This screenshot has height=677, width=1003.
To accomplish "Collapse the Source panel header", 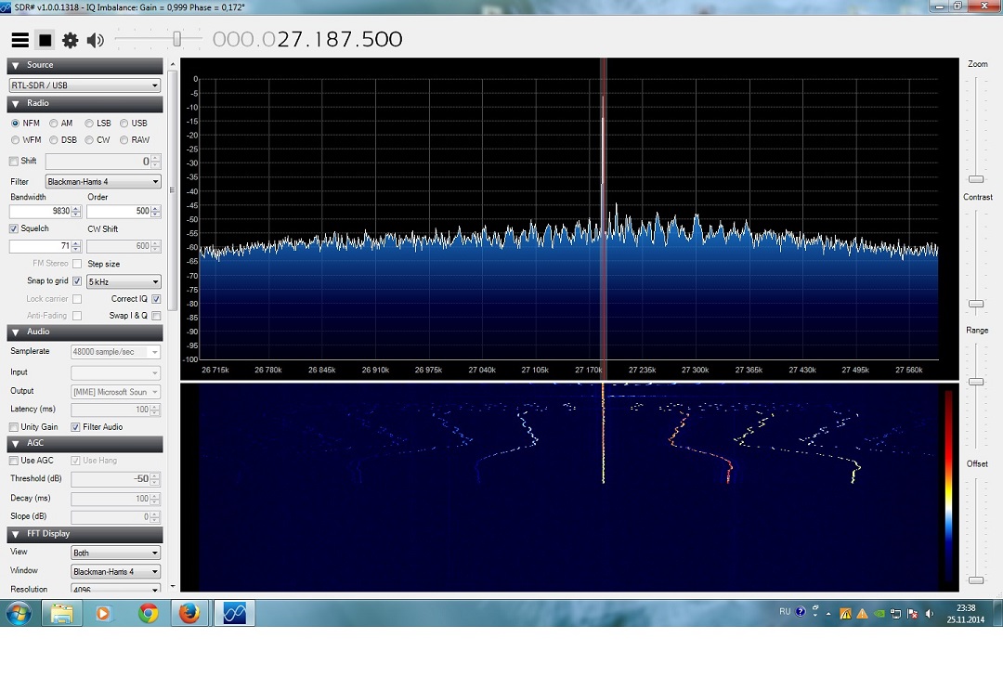I will click(85, 65).
